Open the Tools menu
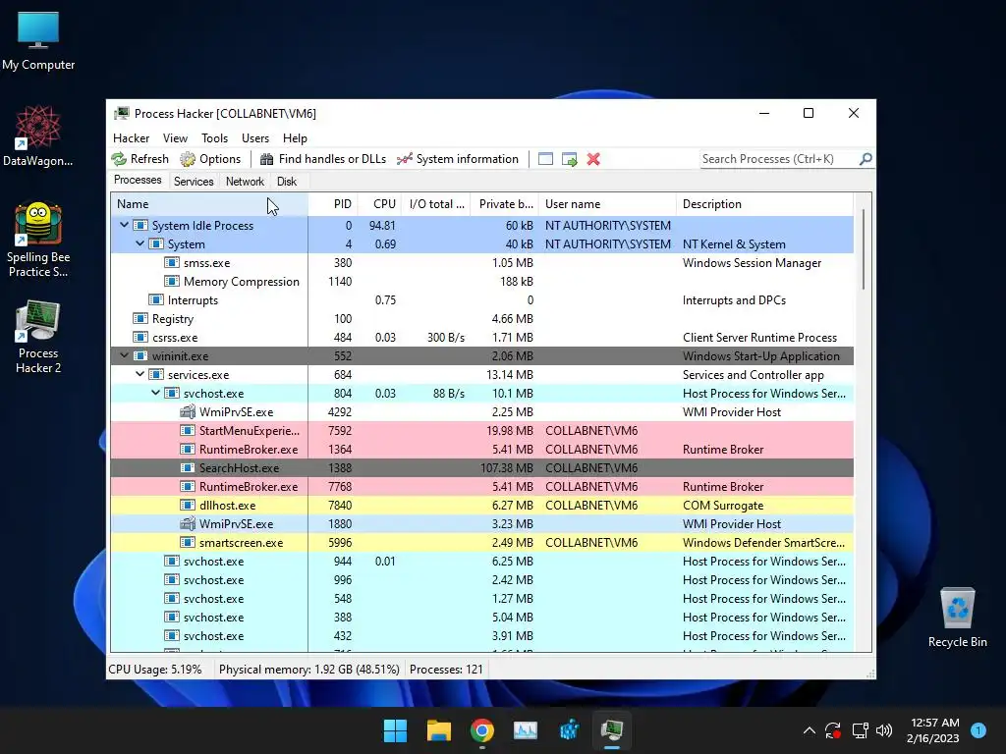This screenshot has width=1006, height=754. click(214, 137)
